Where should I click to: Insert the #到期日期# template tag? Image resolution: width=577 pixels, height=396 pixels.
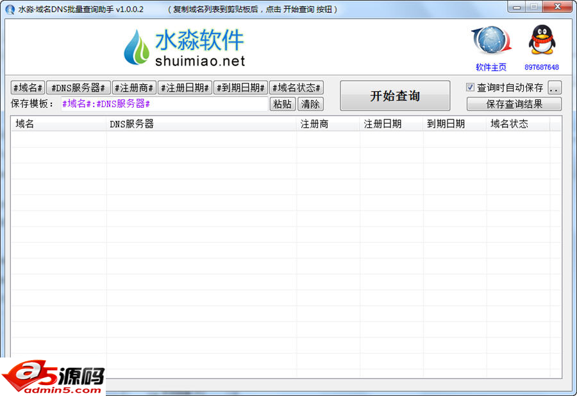coord(240,88)
